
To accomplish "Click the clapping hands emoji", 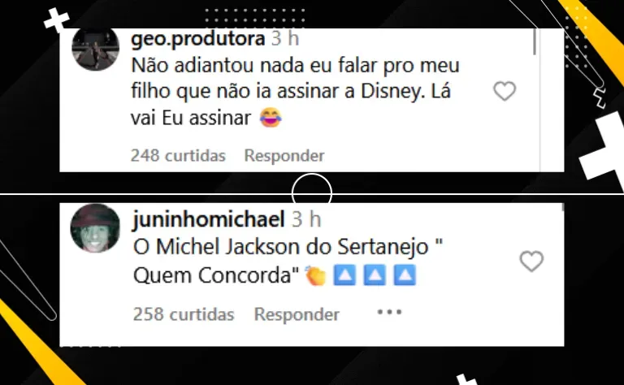I will point(315,275).
